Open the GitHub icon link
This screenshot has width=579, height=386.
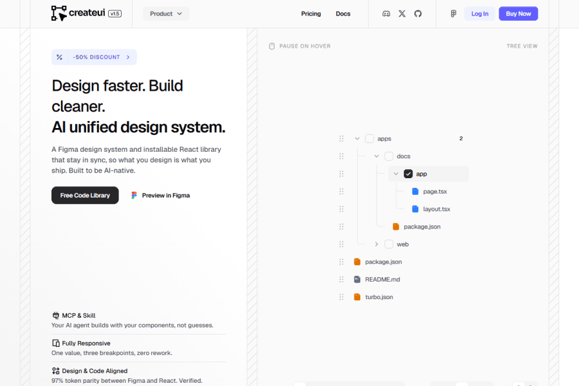(x=418, y=14)
